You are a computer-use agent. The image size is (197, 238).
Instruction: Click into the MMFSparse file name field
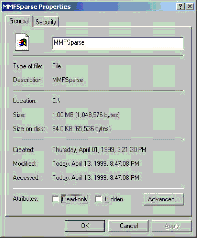[118, 43]
